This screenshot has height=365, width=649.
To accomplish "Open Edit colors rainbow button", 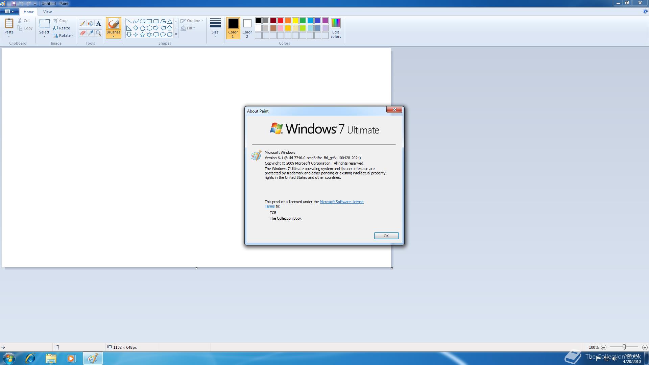I will (336, 28).
